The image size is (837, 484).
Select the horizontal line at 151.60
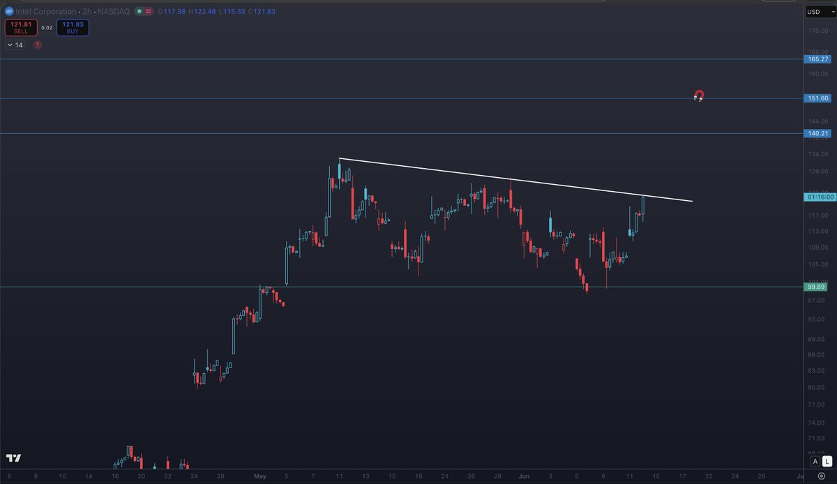[401, 98]
